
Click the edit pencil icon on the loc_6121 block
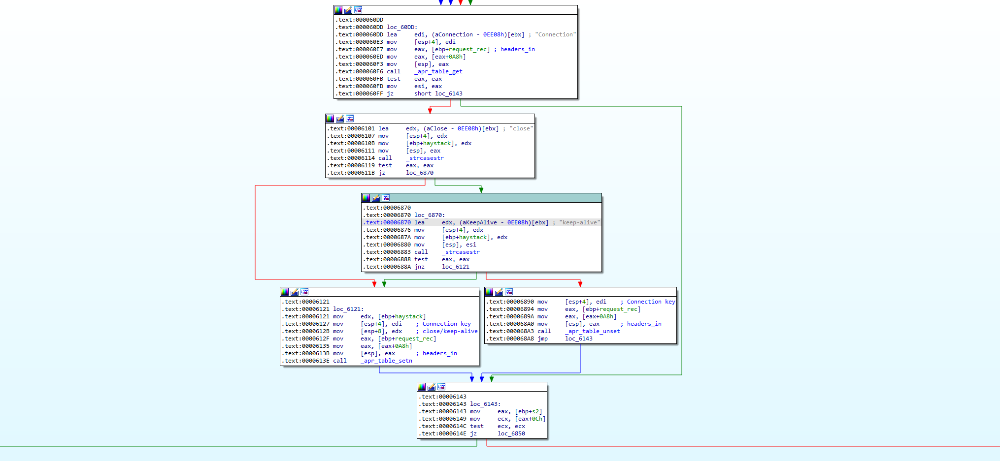[x=294, y=291]
